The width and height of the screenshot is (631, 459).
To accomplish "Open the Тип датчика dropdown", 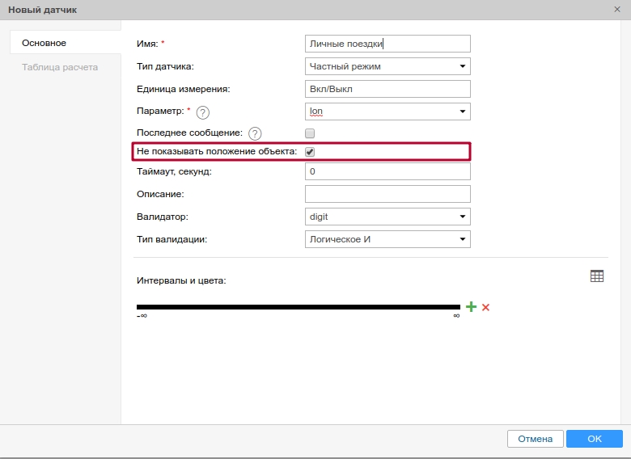I will 387,66.
